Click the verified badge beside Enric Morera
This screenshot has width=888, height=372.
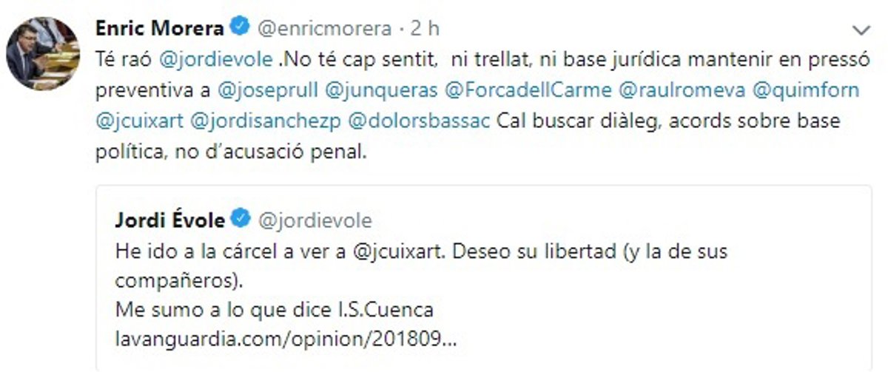(x=239, y=28)
